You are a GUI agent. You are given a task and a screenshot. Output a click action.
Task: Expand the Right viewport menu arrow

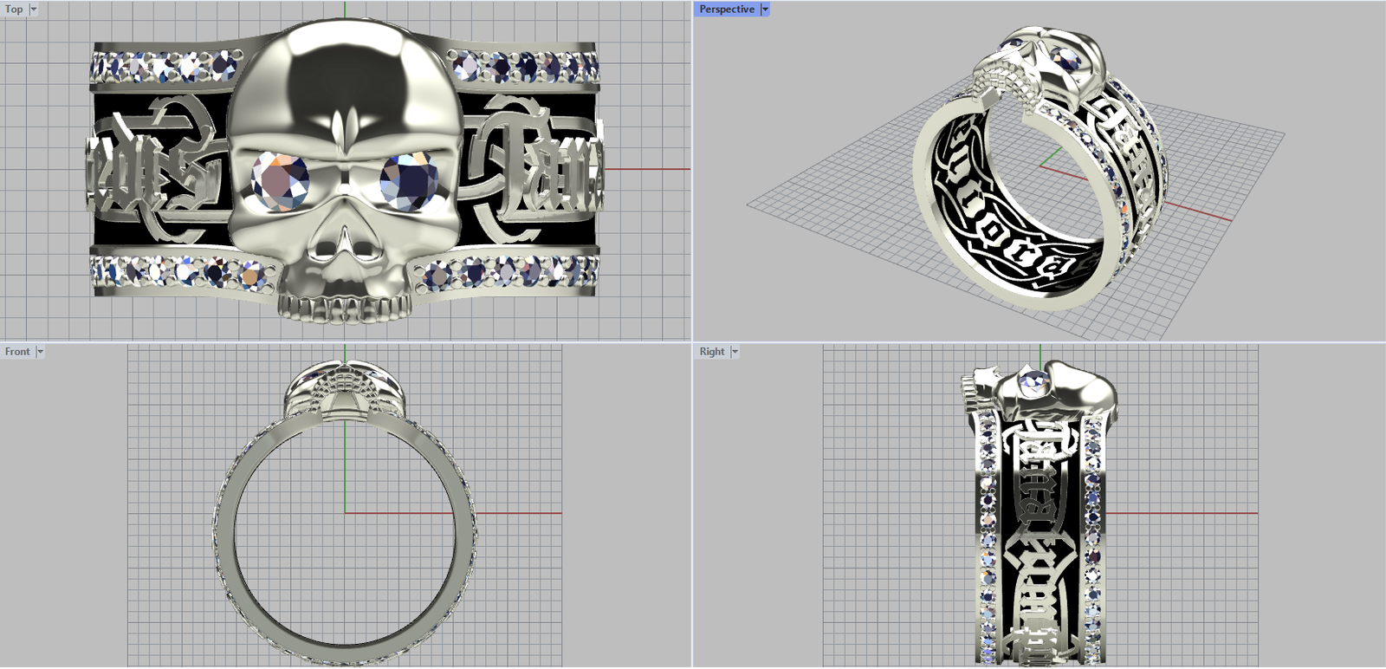735,352
